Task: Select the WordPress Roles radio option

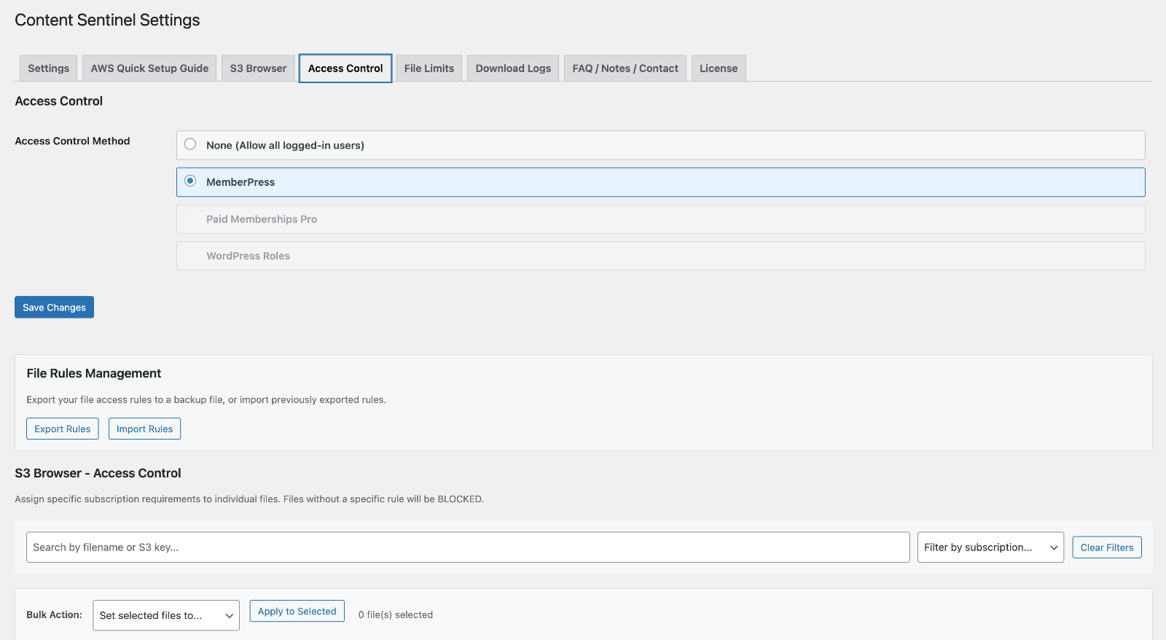Action: tap(190, 255)
